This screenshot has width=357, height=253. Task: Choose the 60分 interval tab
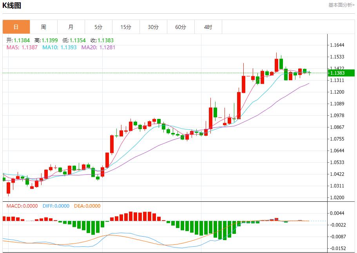(x=181, y=27)
